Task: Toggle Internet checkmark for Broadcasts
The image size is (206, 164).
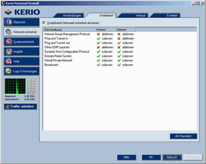Action: [x=119, y=65]
